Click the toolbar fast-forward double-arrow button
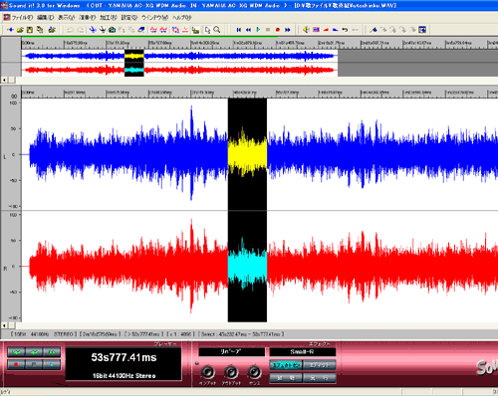The image size is (498, 396). point(288,30)
